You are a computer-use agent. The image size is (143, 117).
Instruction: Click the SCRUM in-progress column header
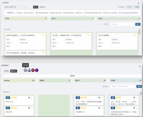pos(72,19)
